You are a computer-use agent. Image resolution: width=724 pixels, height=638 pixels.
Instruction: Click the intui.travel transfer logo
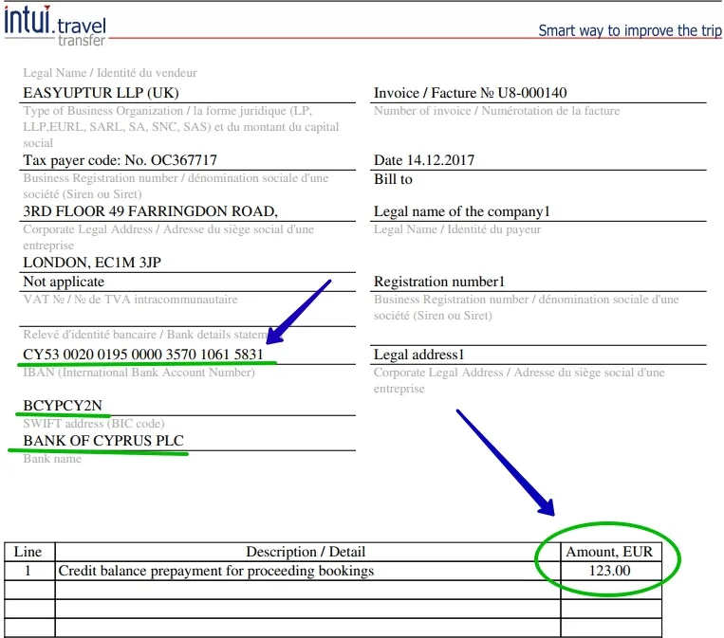55,25
